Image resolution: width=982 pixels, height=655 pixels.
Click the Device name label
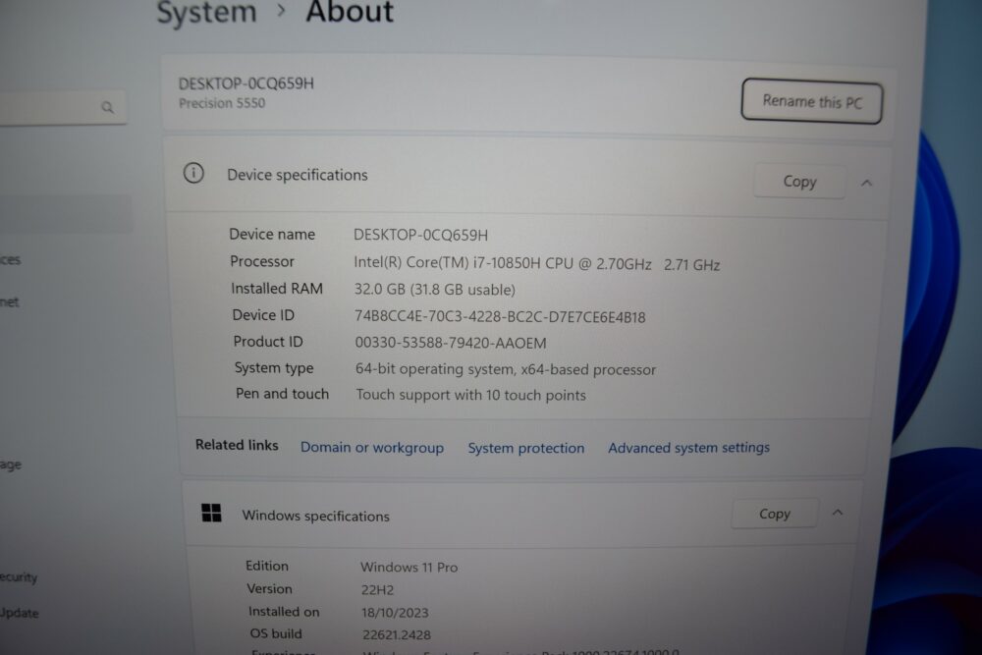272,234
